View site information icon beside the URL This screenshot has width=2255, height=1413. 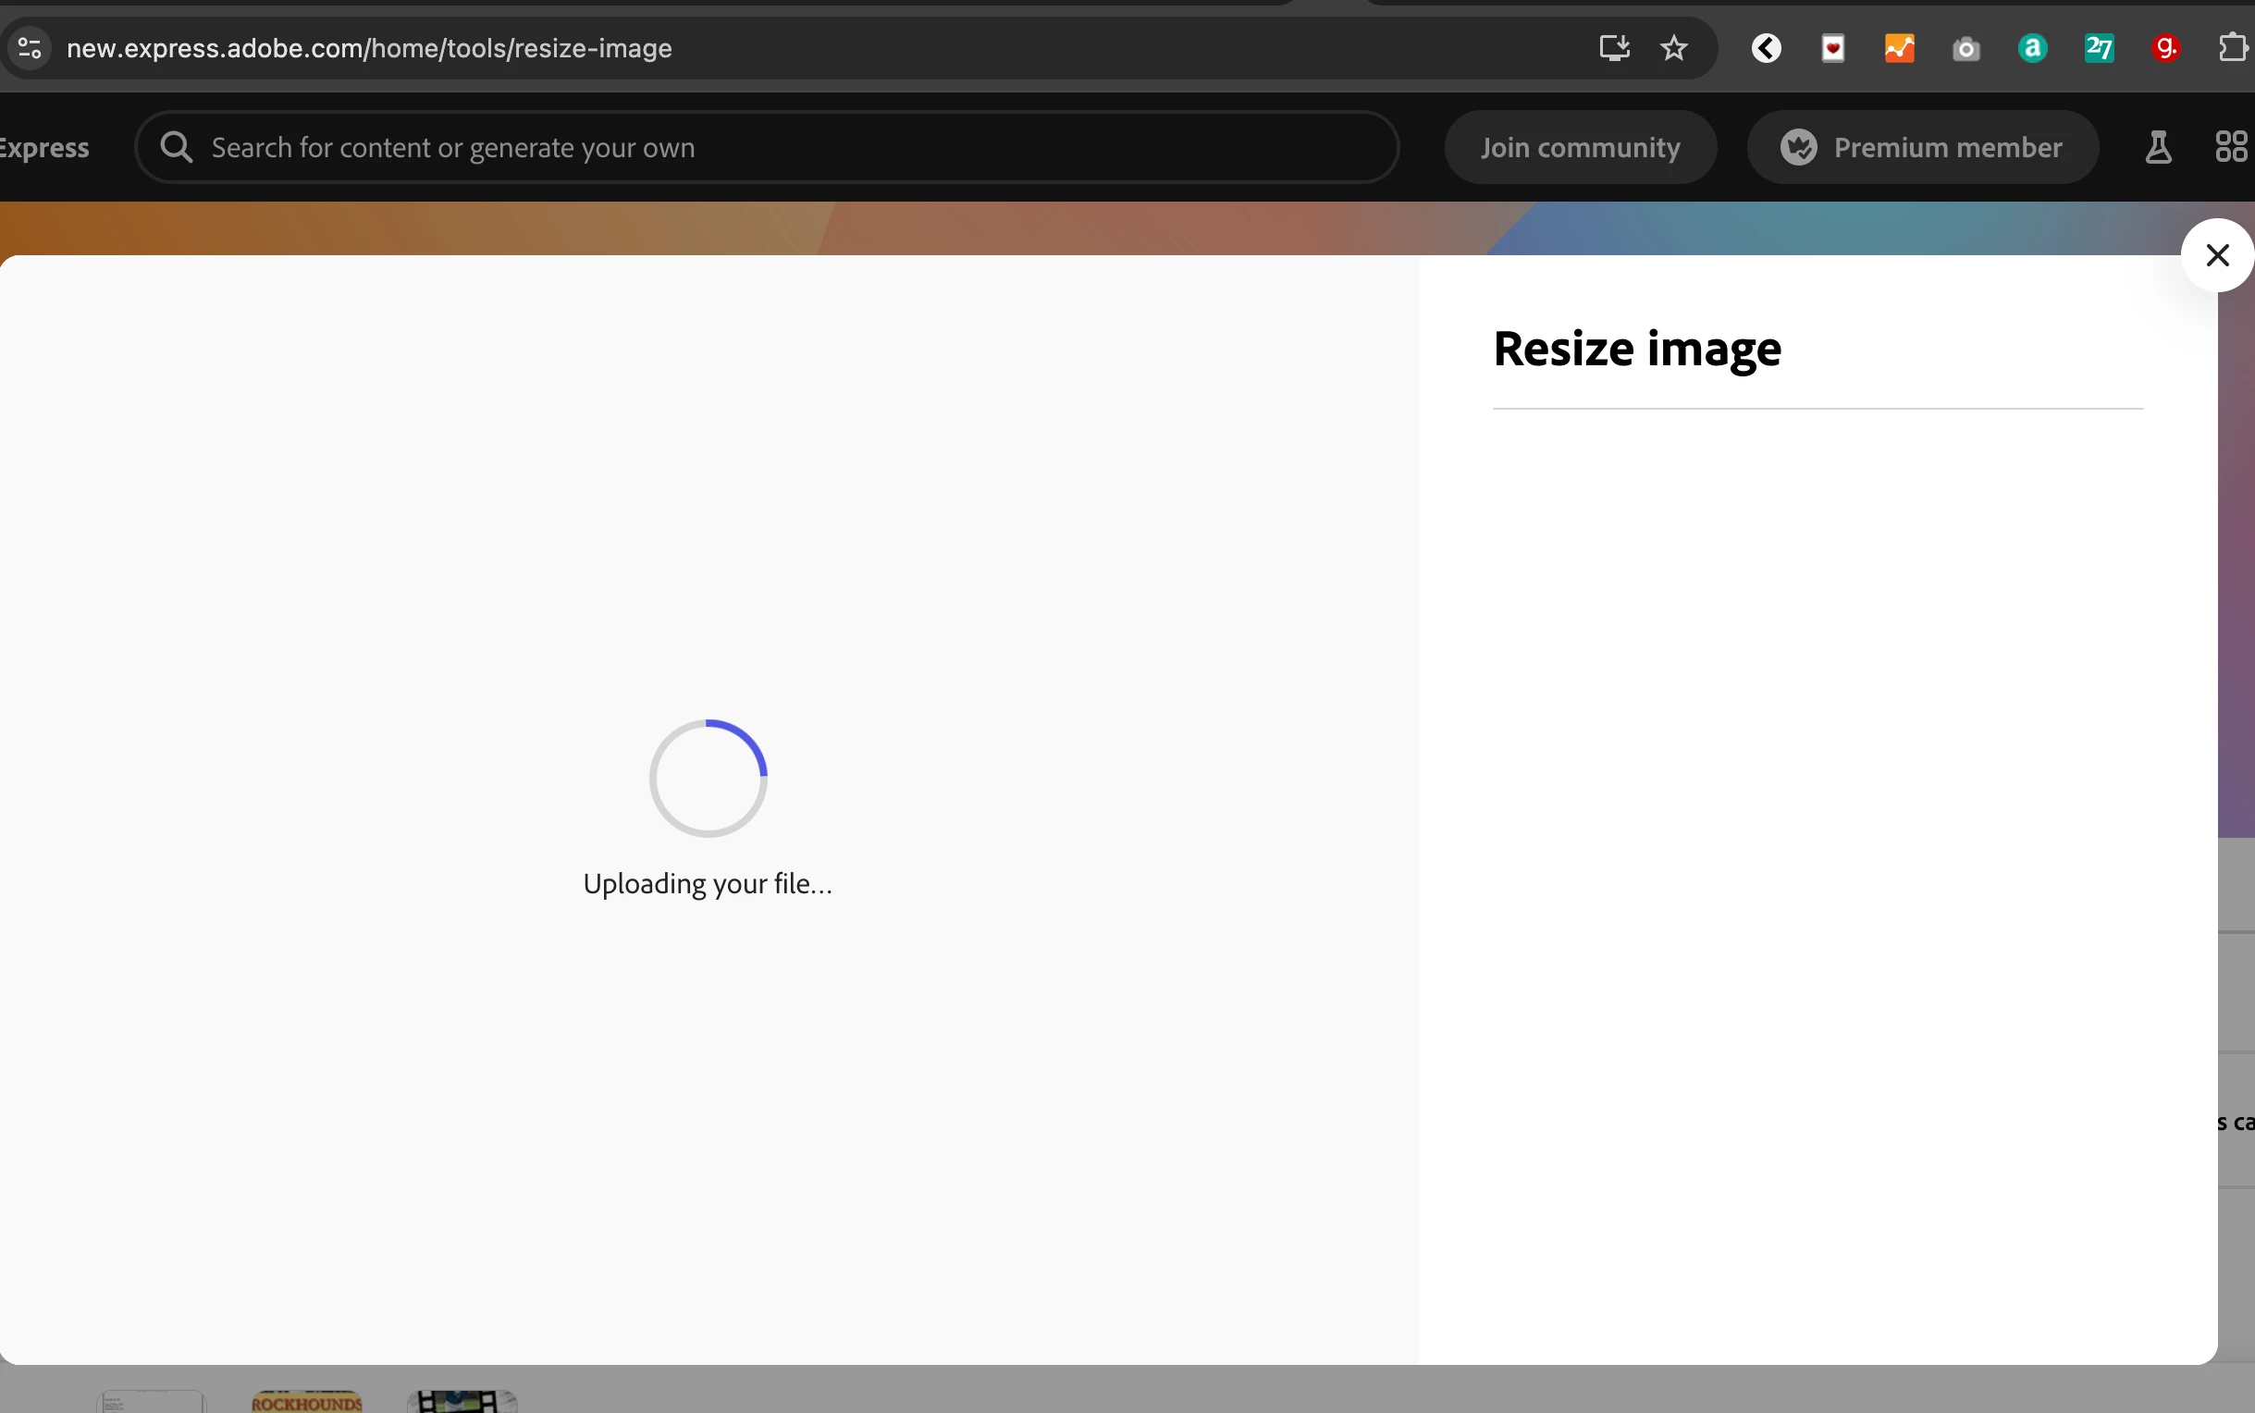pyautogui.click(x=30, y=48)
